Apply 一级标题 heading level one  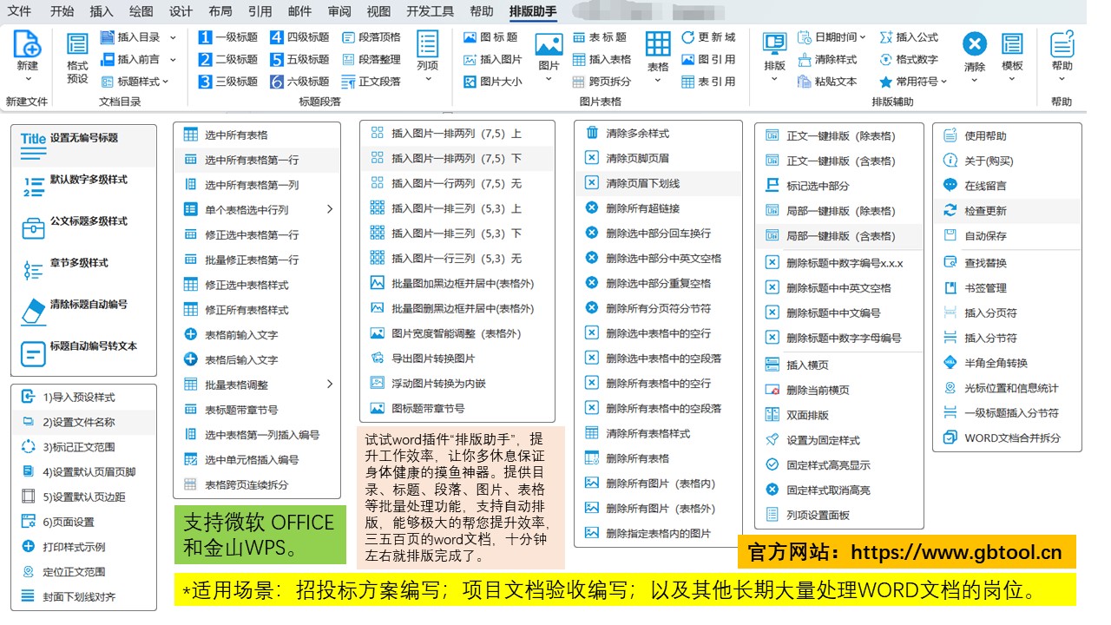[x=227, y=37]
